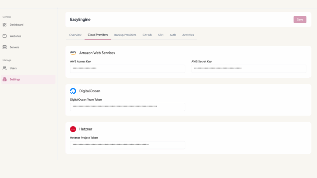
Task: Click the DigitalOcean section heading
Action: [x=89, y=91]
